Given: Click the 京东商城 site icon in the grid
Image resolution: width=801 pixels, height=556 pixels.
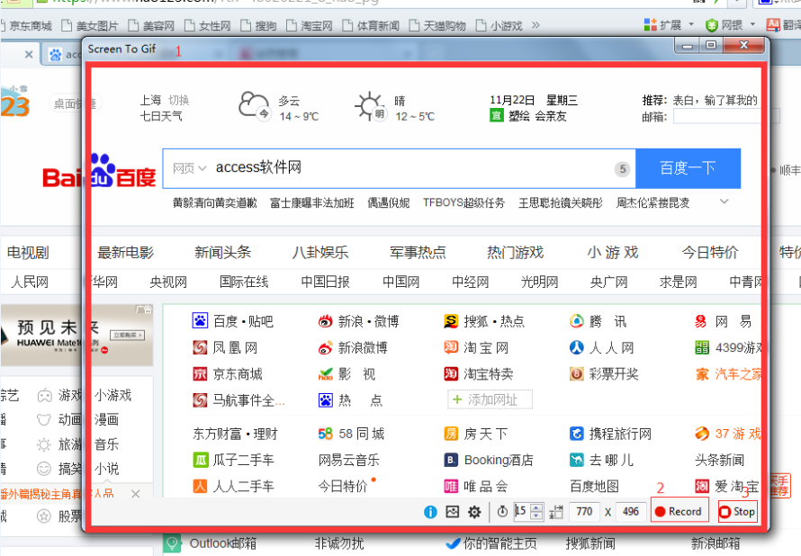Looking at the screenshot, I should [200, 374].
